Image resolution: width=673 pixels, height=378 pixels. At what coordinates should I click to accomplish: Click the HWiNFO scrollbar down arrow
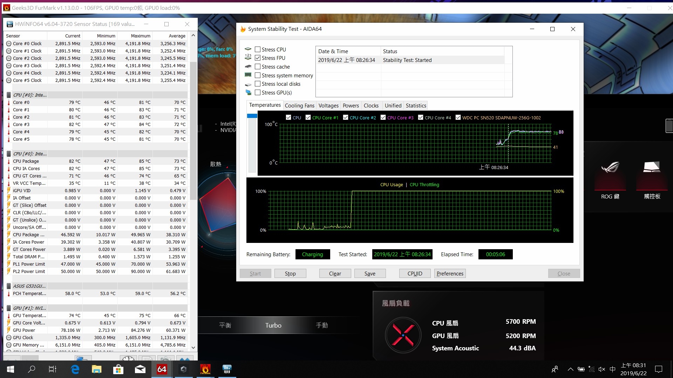coord(193,348)
